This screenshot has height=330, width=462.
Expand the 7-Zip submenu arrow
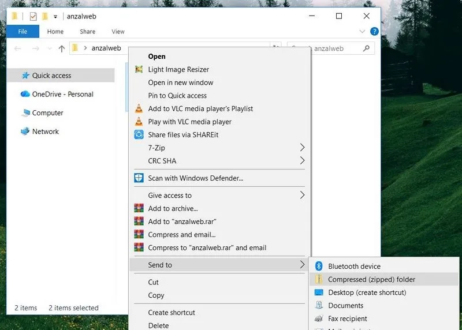tap(302, 148)
